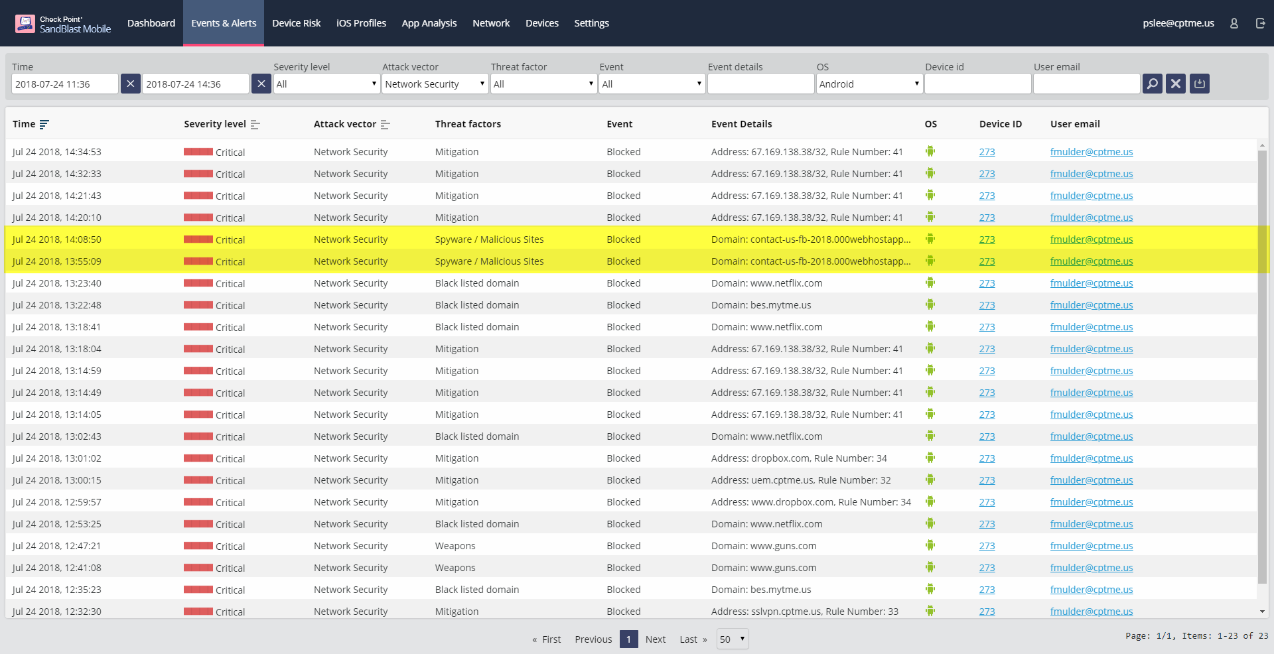The height and width of the screenshot is (654, 1274).
Task: Click Threat factors column header
Action: (468, 124)
